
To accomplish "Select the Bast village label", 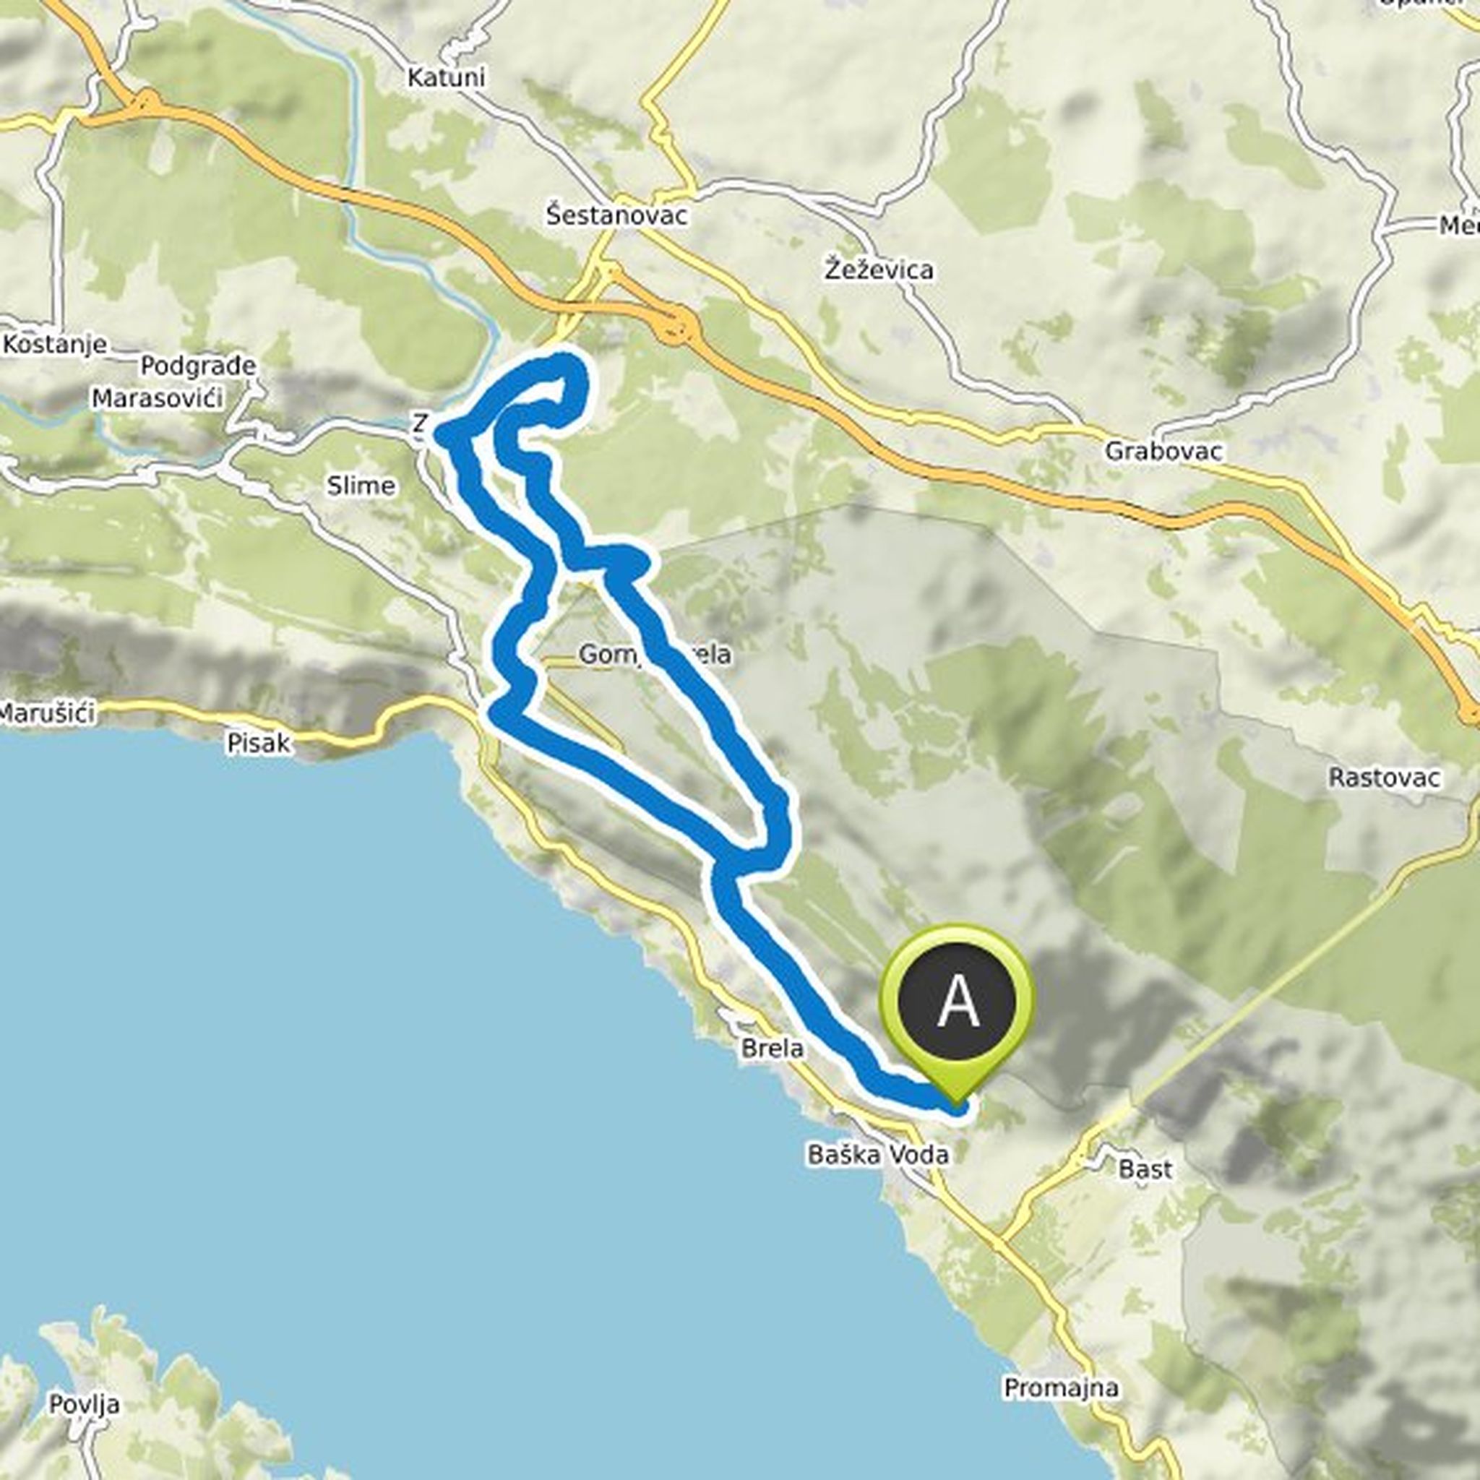I will (1145, 1170).
